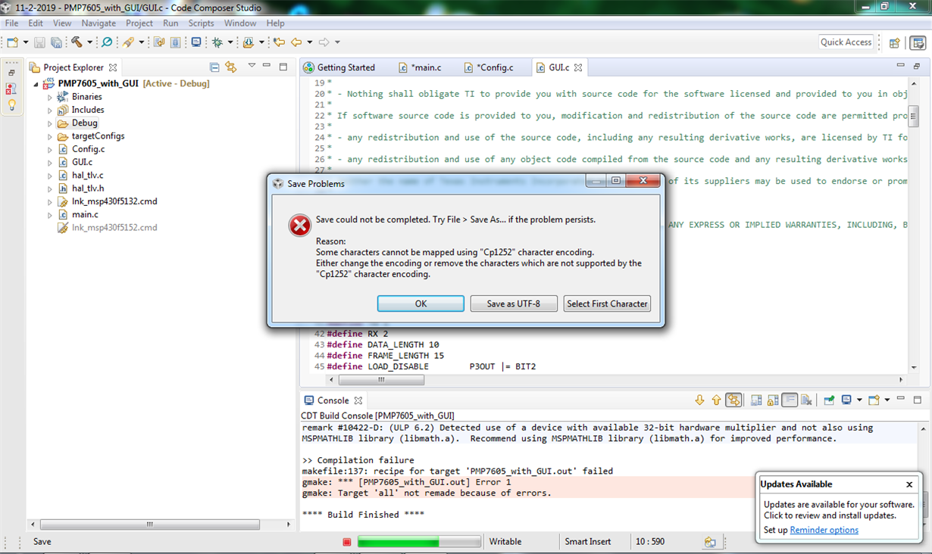This screenshot has height=554, width=932.
Task: Expand the Binaries folder
Action: pyautogui.click(x=50, y=97)
